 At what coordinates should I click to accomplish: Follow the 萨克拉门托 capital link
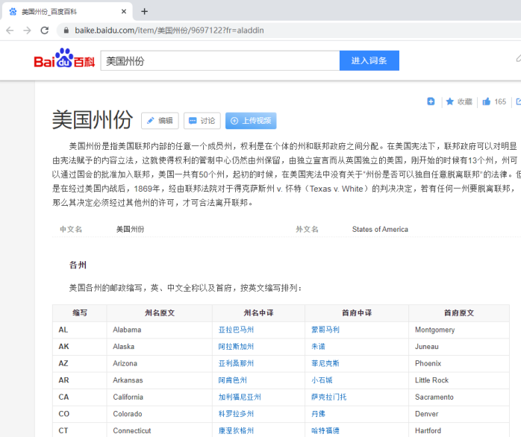[x=328, y=397]
